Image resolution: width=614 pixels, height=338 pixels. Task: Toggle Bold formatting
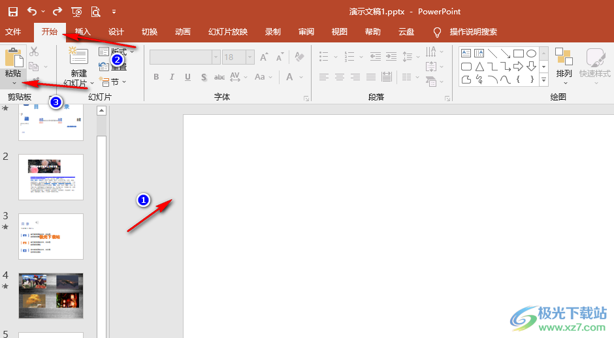point(156,77)
